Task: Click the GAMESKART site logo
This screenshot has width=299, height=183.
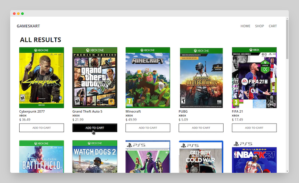Action: [x=28, y=26]
